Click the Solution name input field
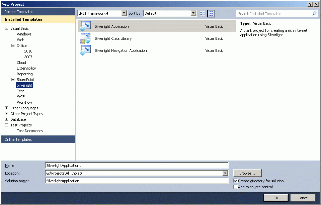This screenshot has height=205, width=321. [x=137, y=181]
